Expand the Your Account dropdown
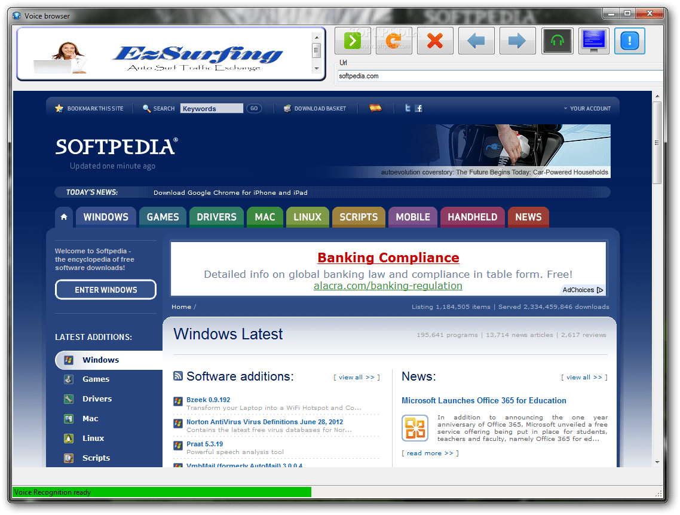 coord(587,108)
